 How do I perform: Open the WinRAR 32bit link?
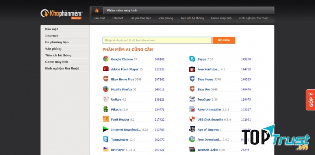[x=208, y=149]
